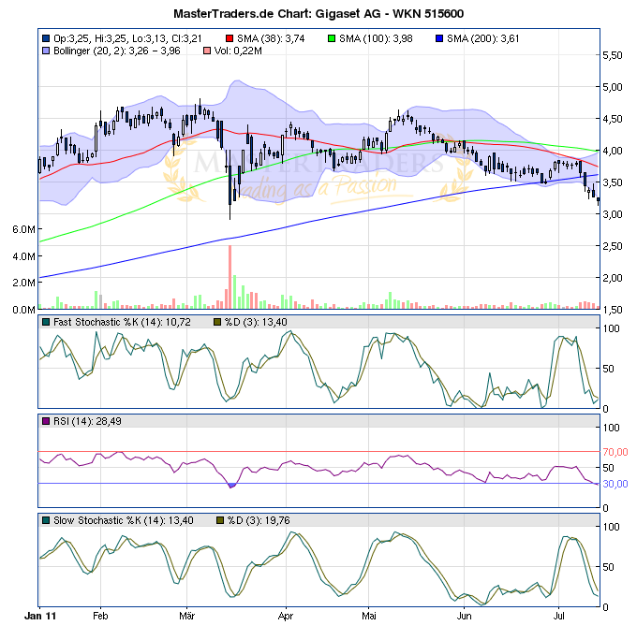
Task: Click the text Op:3,25, Hi:3,25, Lo:3,13, Cl:3,21
Action: tap(127, 38)
